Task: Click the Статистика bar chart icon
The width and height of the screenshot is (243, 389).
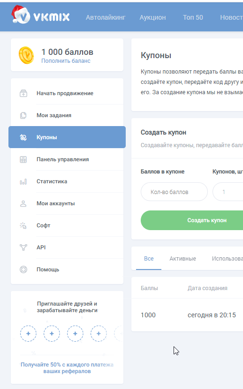Action: coord(23,181)
